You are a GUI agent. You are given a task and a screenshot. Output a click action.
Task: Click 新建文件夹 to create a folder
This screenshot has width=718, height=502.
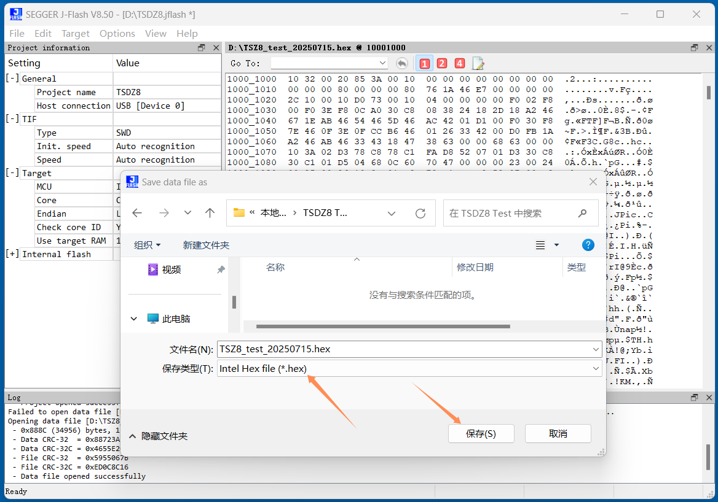[x=206, y=245]
